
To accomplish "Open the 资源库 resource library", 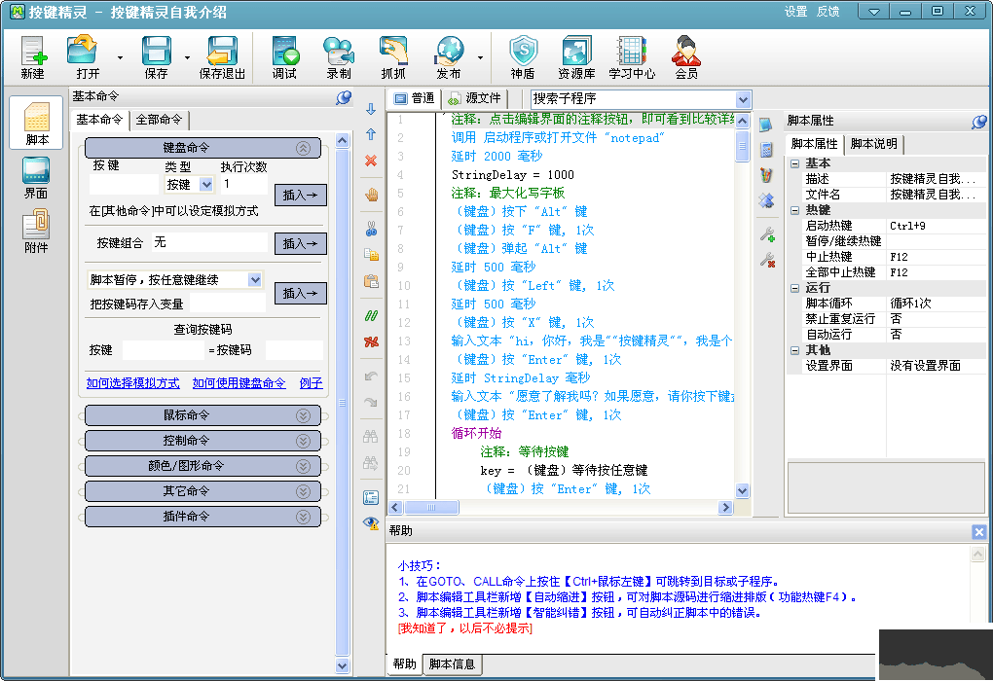I will [576, 56].
